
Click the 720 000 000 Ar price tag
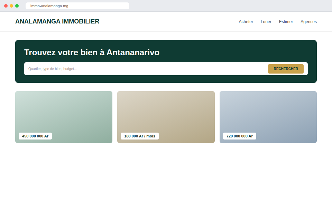point(239,136)
